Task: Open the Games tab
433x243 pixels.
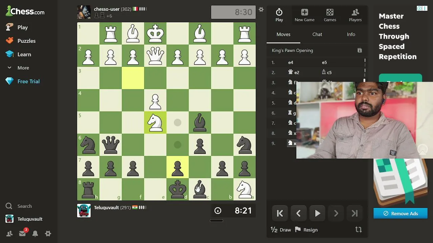Action: [x=330, y=15]
